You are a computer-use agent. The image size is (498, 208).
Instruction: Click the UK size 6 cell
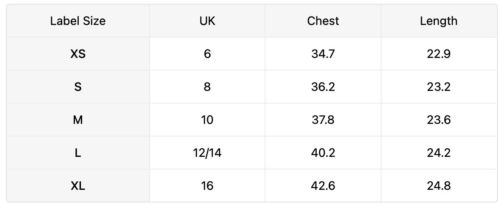pyautogui.click(x=207, y=54)
